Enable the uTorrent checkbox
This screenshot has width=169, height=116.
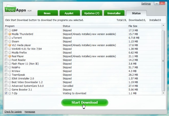6,38
